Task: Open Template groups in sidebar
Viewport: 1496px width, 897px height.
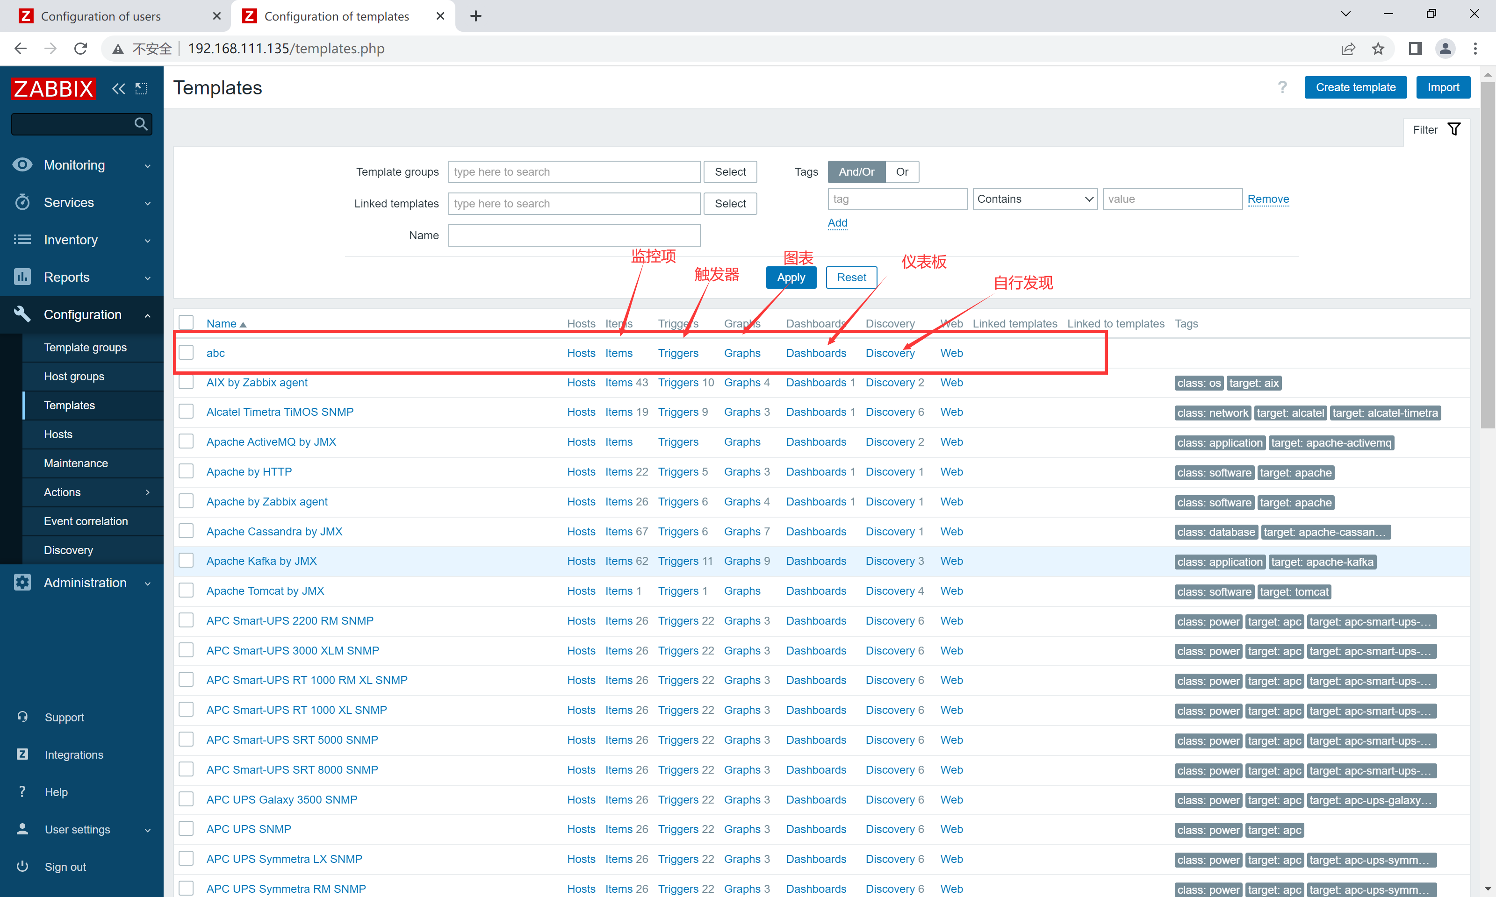Action: click(85, 347)
